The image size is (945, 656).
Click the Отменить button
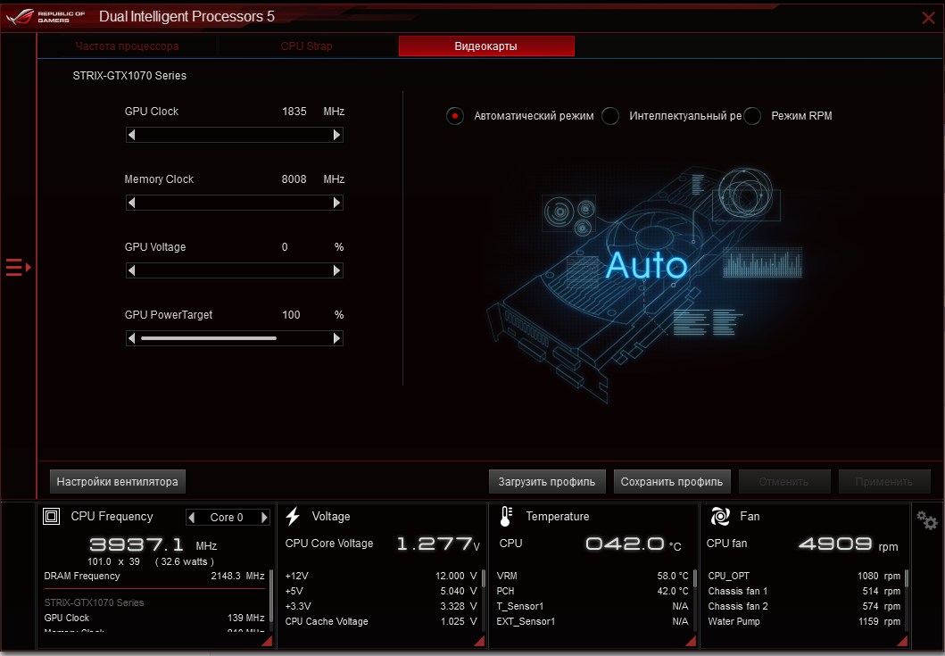[784, 482]
